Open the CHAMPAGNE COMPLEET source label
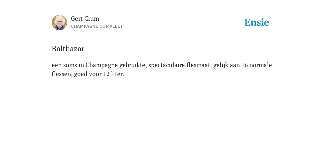This screenshot has width=327, height=163. (97, 26)
